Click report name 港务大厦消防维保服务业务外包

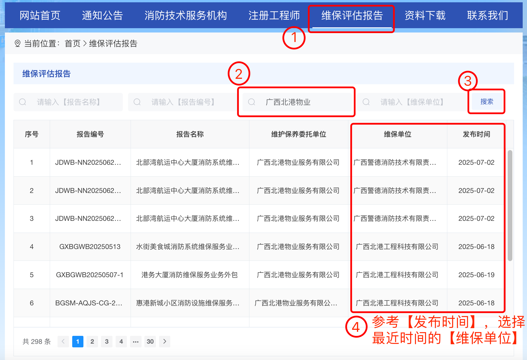tap(190, 275)
